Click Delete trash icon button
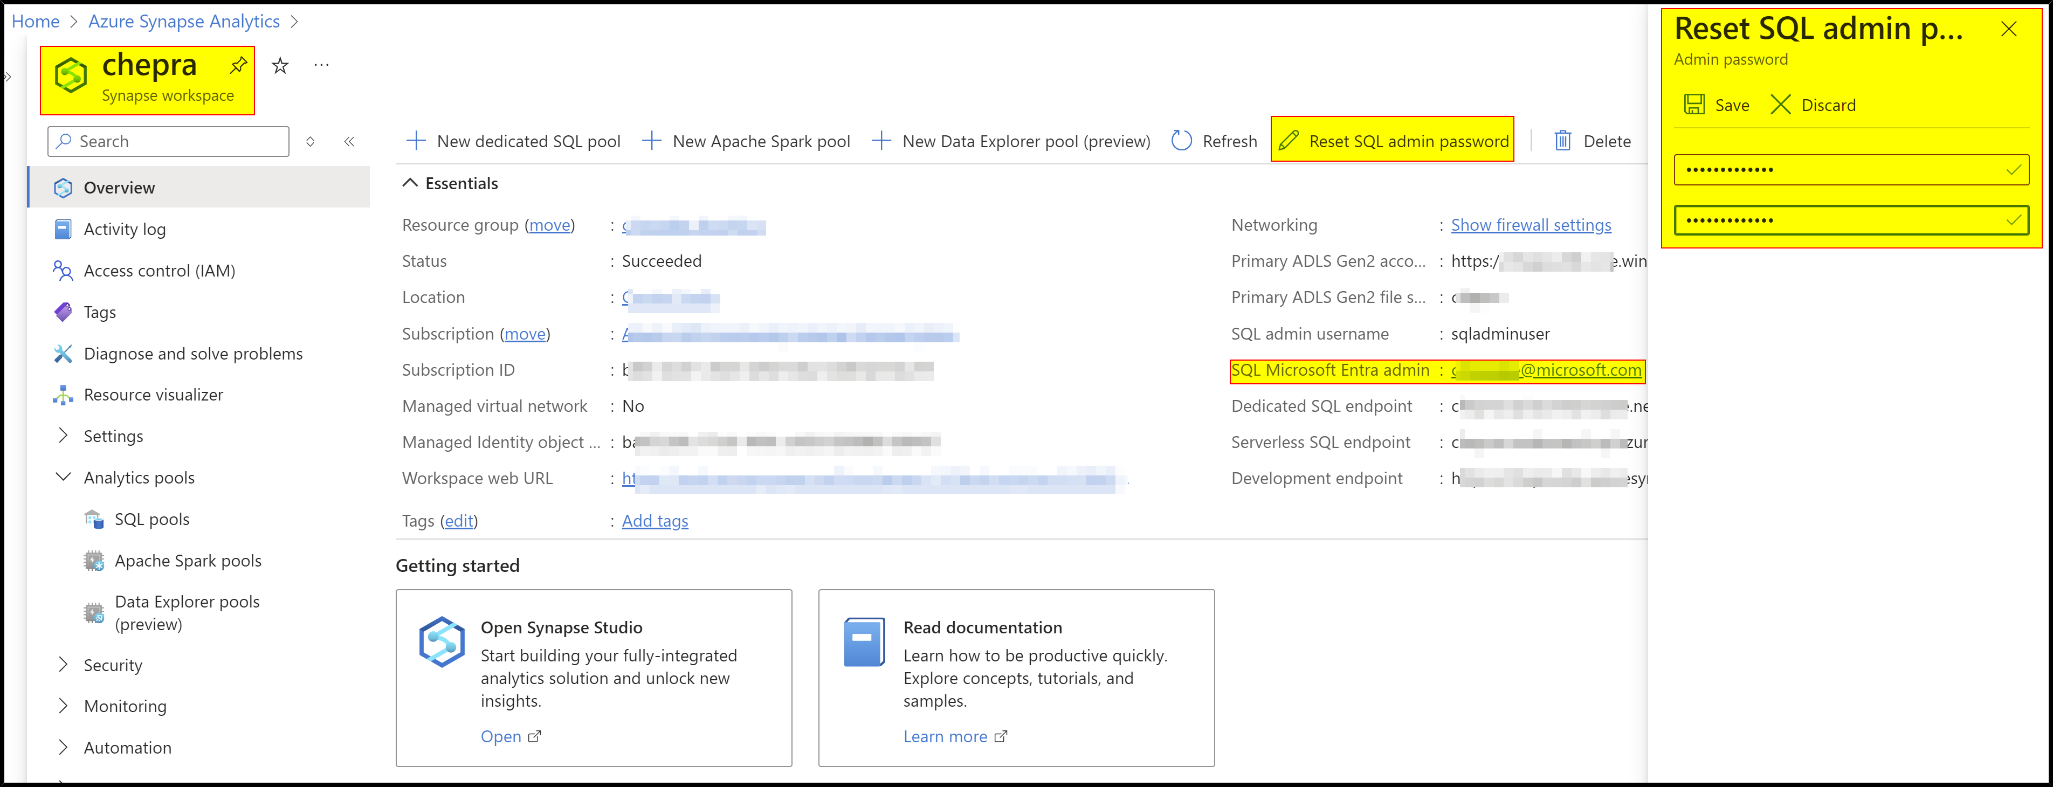 (1592, 142)
